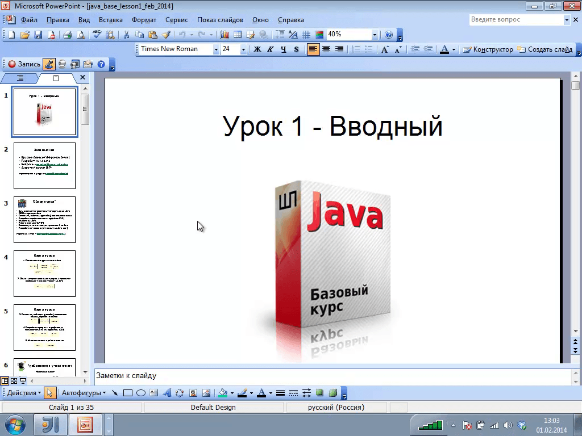Image resolution: width=582 pixels, height=436 pixels.
Task: Copy selection with the Copy icon
Action: [x=139, y=35]
